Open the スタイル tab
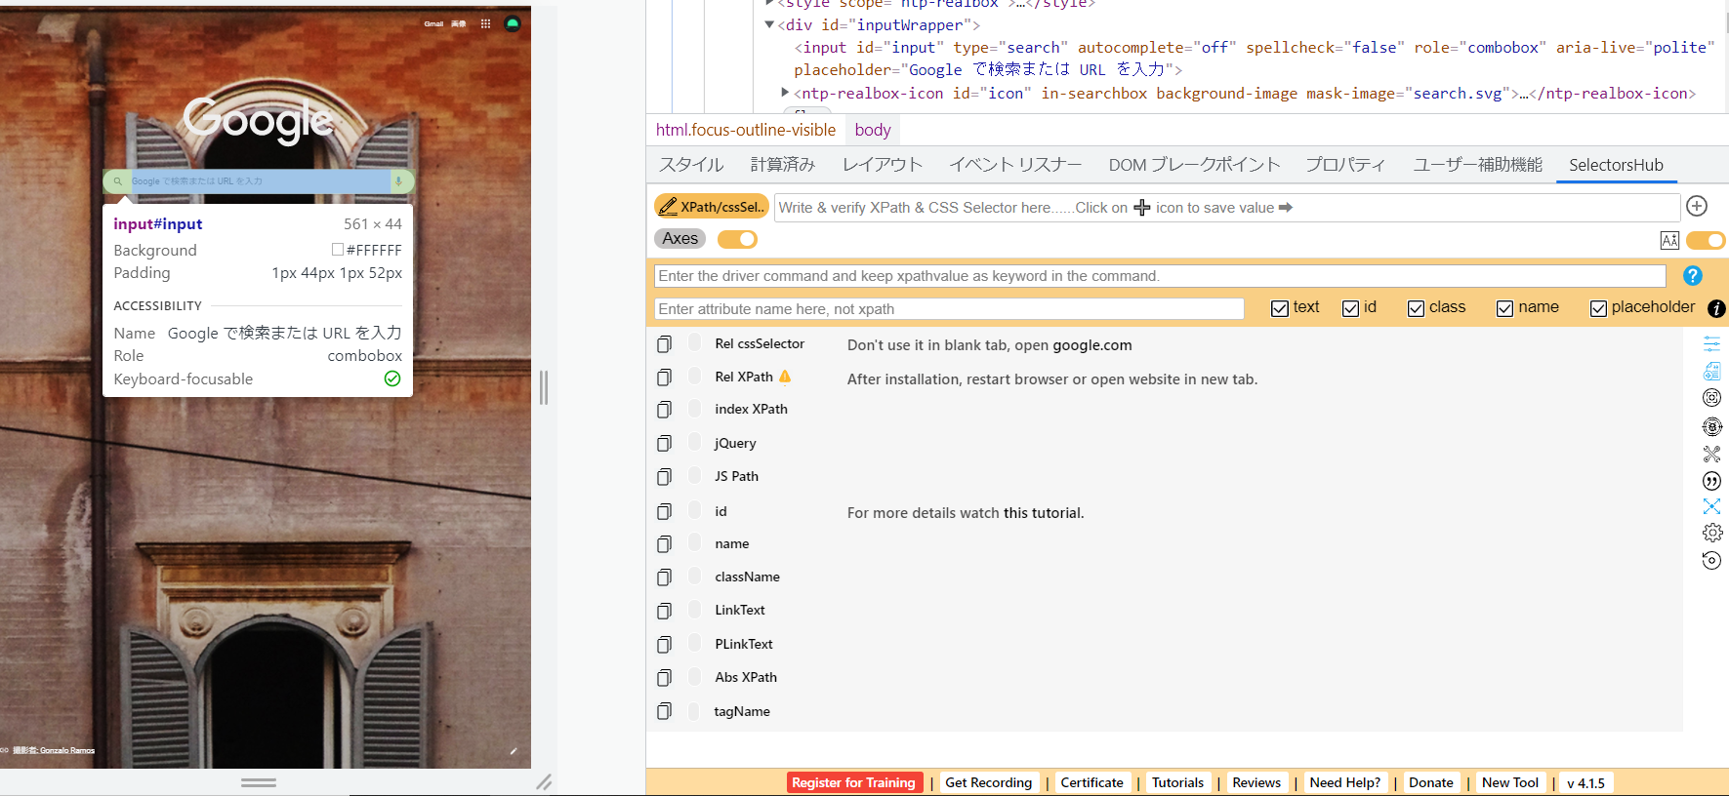The height and width of the screenshot is (796, 1729). [x=691, y=165]
